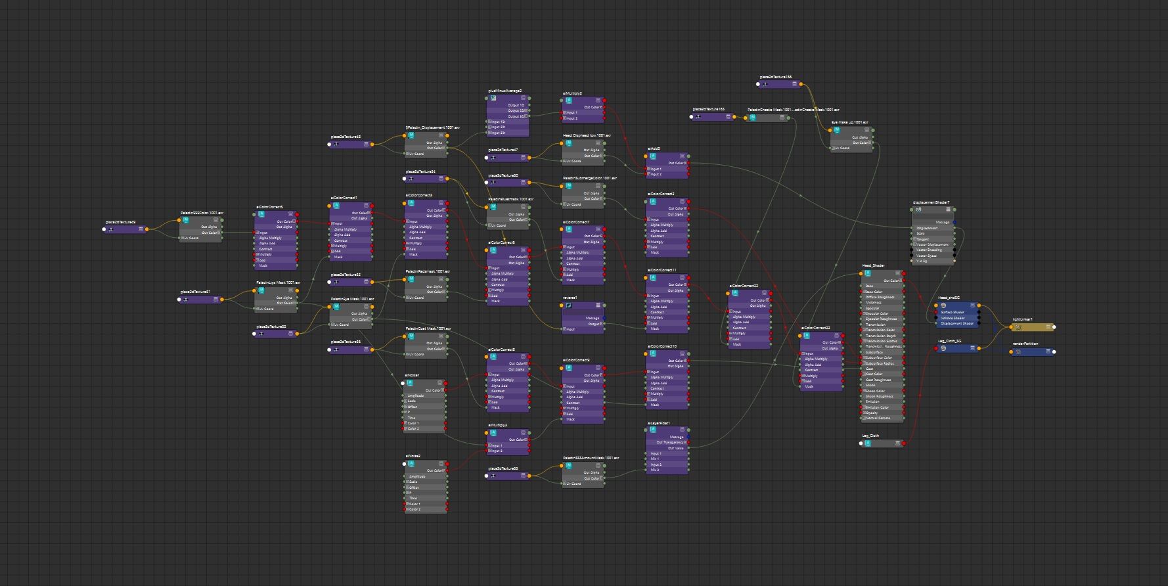Viewport: 1168px width, 586px height.
Task: Click the PaladinEye Mask.1001.exr file icon
Action: pos(336,306)
